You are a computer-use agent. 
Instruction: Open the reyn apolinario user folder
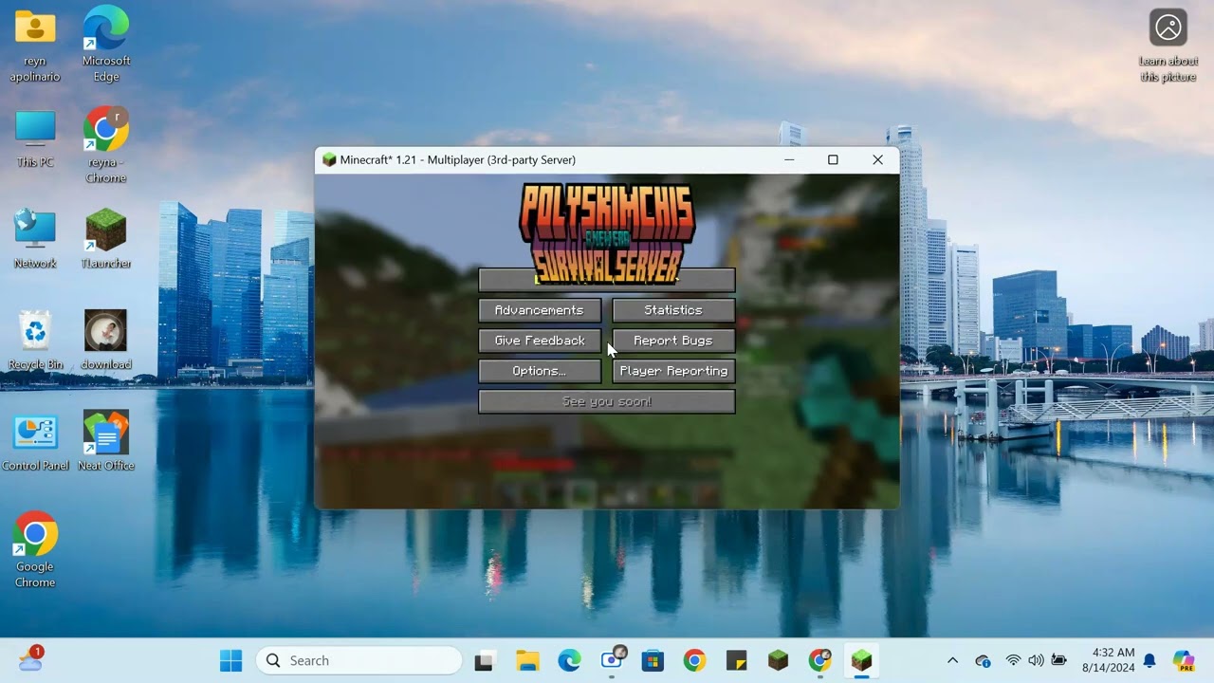coord(35,45)
